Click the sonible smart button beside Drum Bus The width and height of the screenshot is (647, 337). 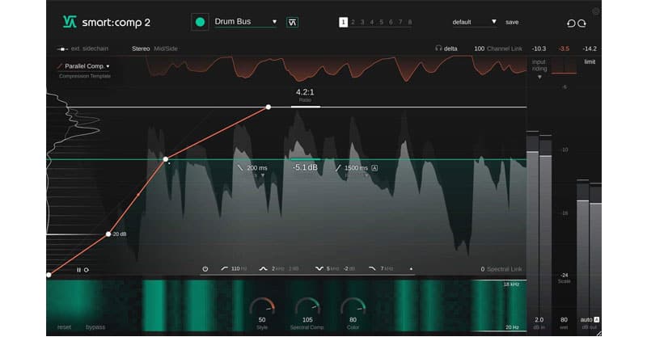(292, 23)
